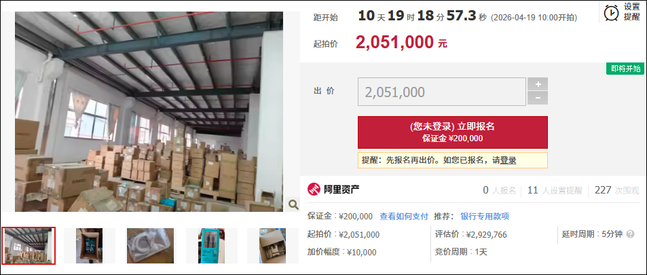Select the fourth thumbnail of teal package
The height and width of the screenshot is (275, 647).
point(211,246)
